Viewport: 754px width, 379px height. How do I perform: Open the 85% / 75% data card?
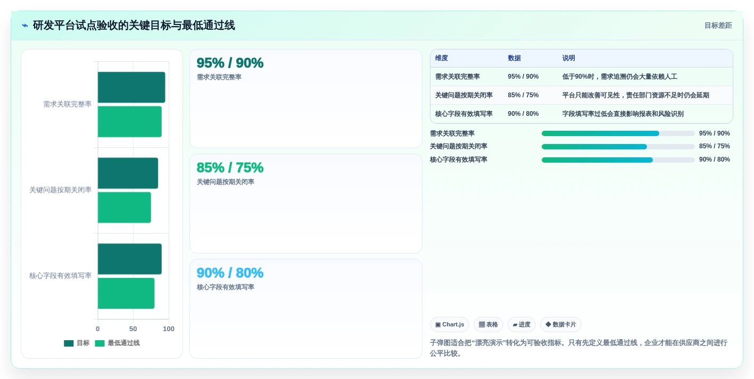point(306,204)
